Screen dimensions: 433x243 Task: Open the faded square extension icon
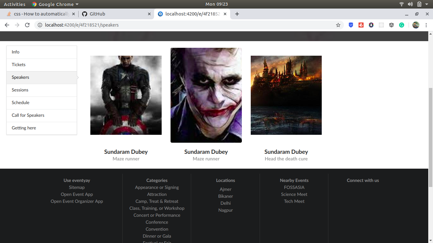tap(381, 25)
